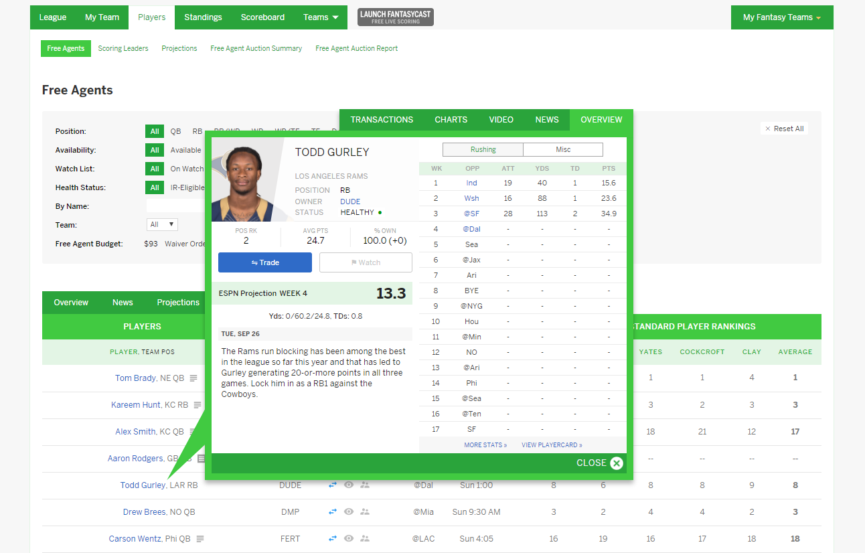Click the blue Trade button
This screenshot has height=553, width=865.
(x=265, y=262)
